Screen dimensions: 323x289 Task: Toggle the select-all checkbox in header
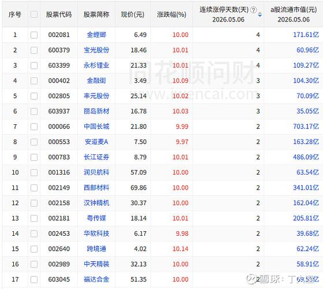pos(34,14)
